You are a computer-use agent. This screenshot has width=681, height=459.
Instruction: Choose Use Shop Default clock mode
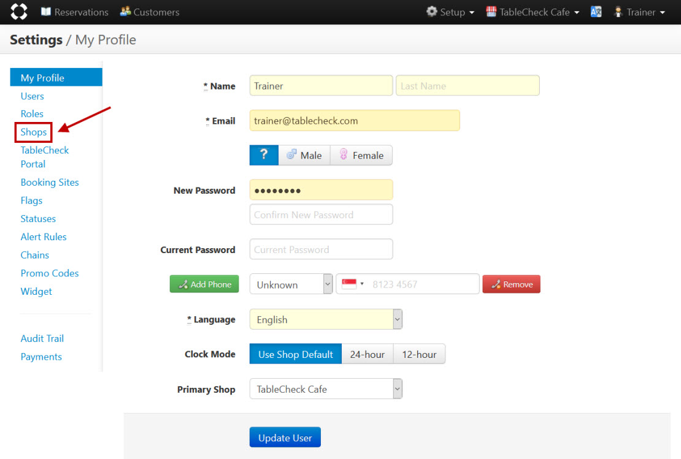pos(295,354)
